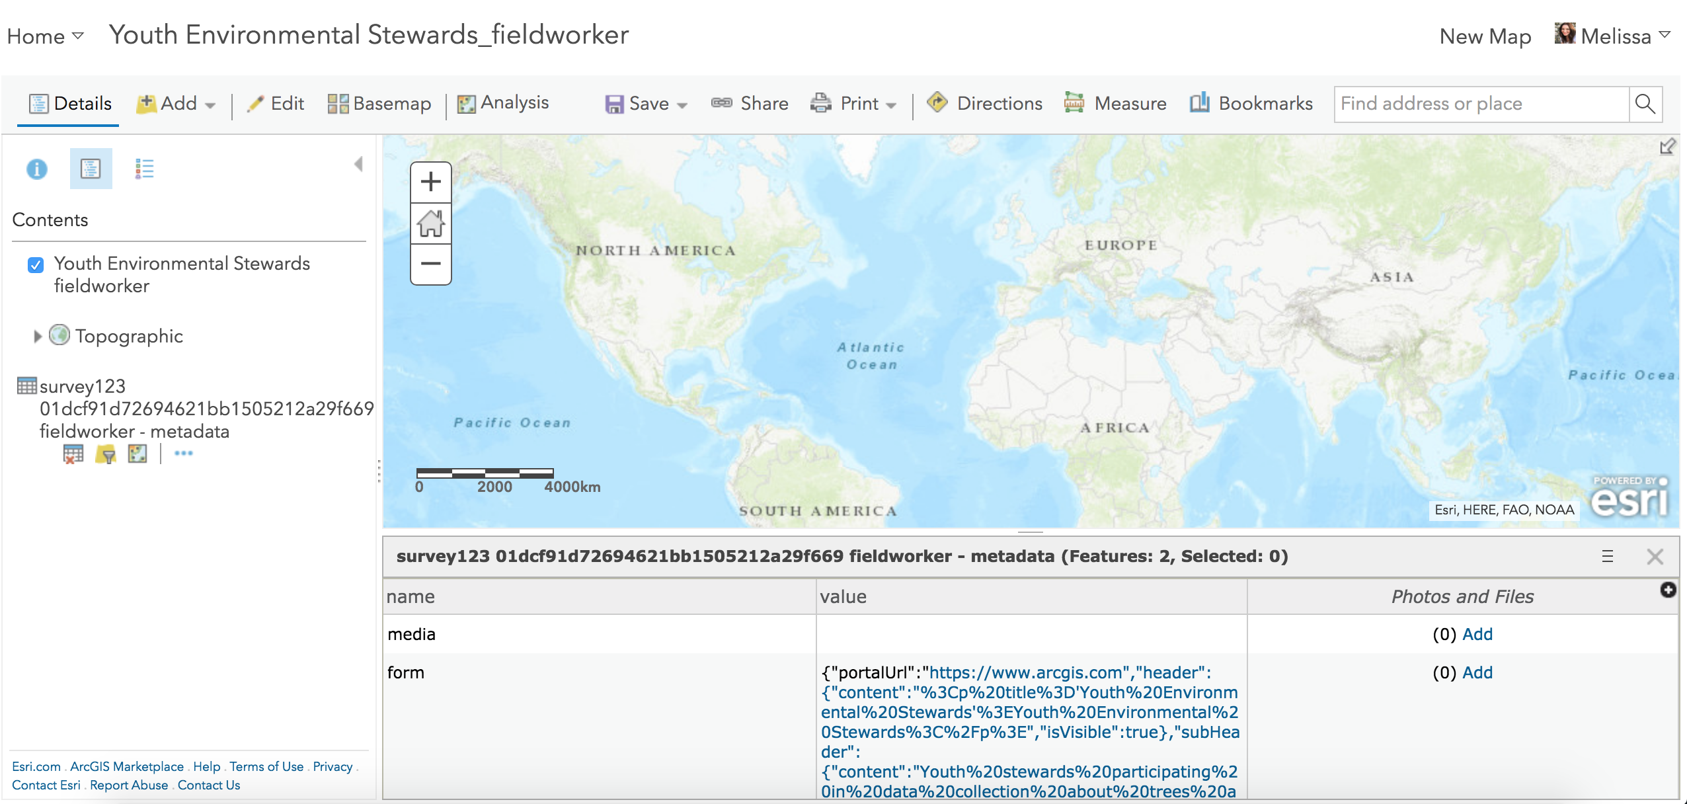Click Add attachment link for form row
Viewport: 1687px width, 804px height.
1477,672
